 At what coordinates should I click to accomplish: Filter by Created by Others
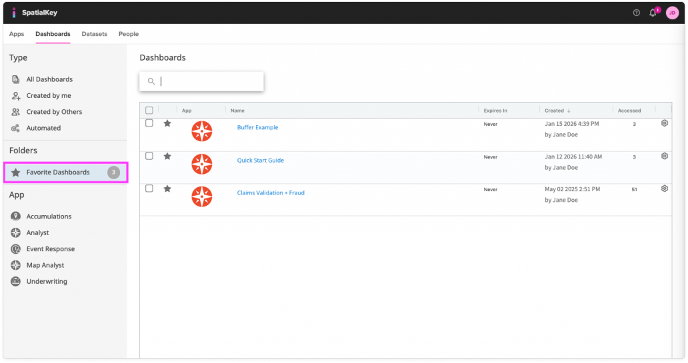click(x=54, y=112)
